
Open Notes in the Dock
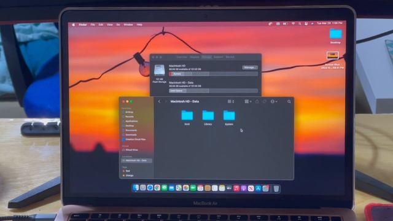pyautogui.click(x=222, y=188)
